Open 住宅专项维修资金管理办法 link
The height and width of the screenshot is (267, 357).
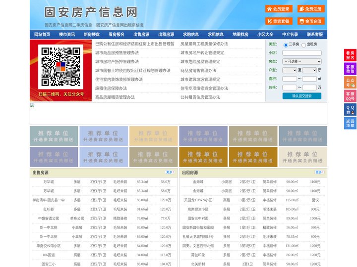point(204,89)
